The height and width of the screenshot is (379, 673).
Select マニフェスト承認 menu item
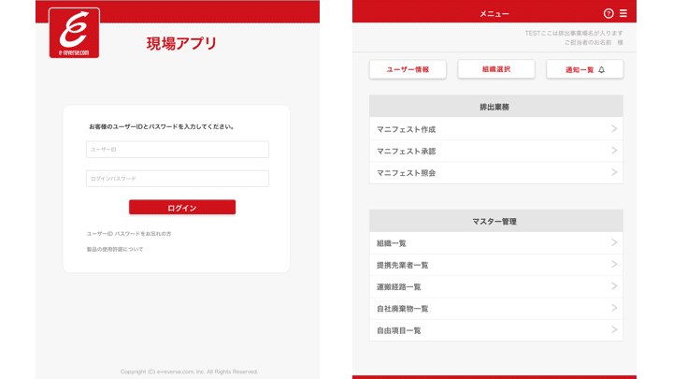coord(495,151)
